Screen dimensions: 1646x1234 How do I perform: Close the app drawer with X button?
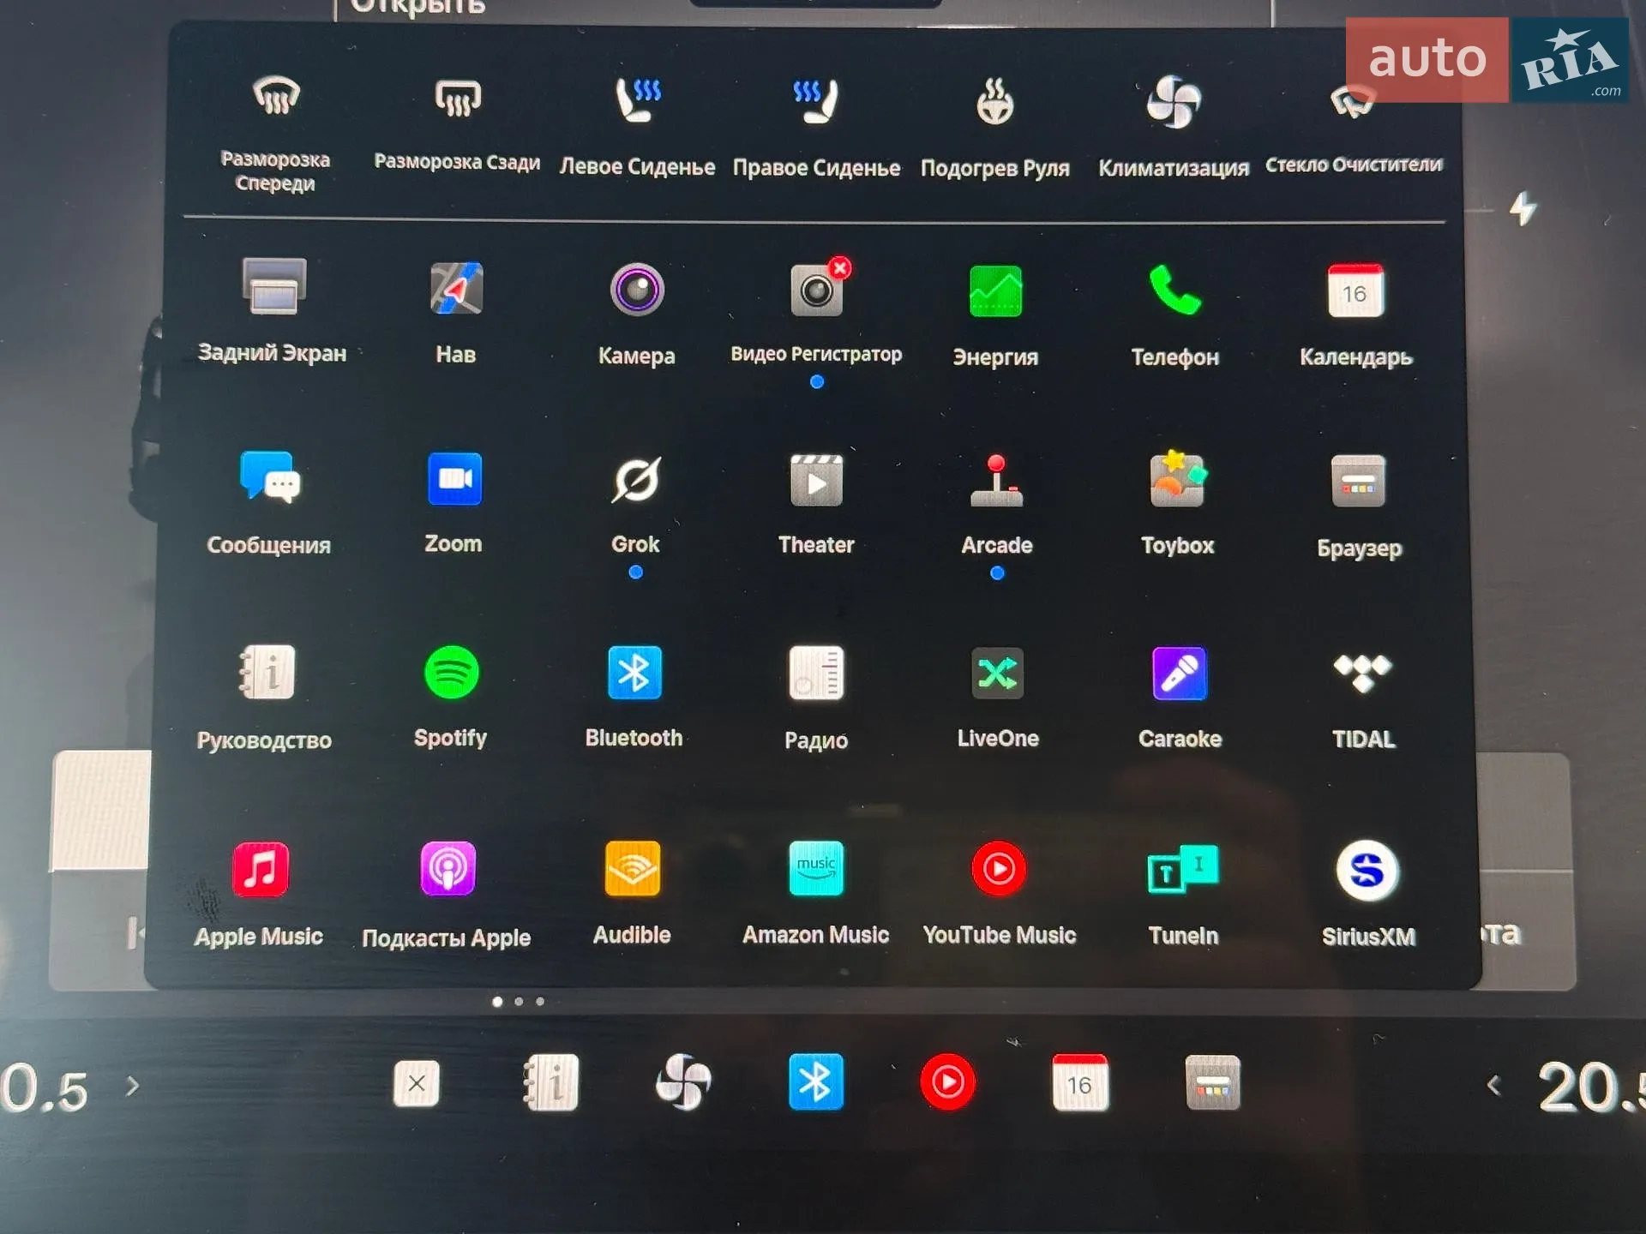click(417, 1083)
